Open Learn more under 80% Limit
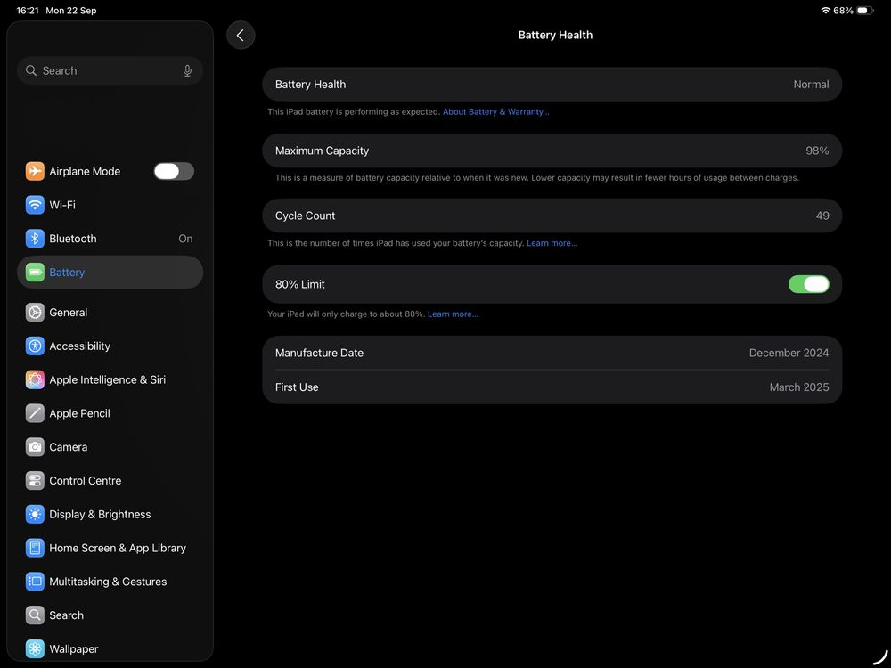 click(x=453, y=314)
